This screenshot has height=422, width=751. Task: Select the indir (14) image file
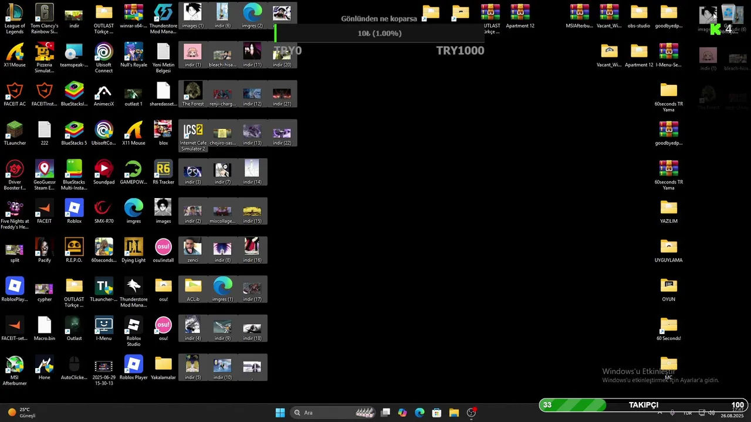click(252, 172)
